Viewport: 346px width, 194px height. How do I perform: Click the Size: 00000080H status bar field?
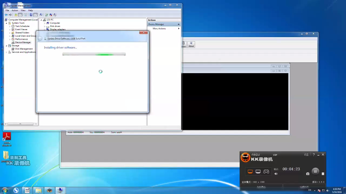point(97,132)
